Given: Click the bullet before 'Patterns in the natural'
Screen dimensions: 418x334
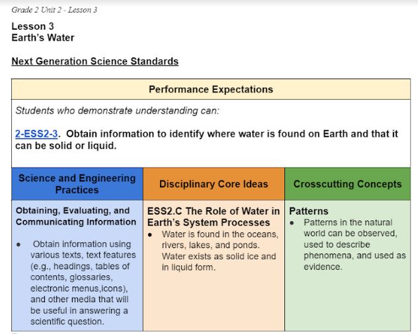Looking at the screenshot, I should tap(292, 222).
